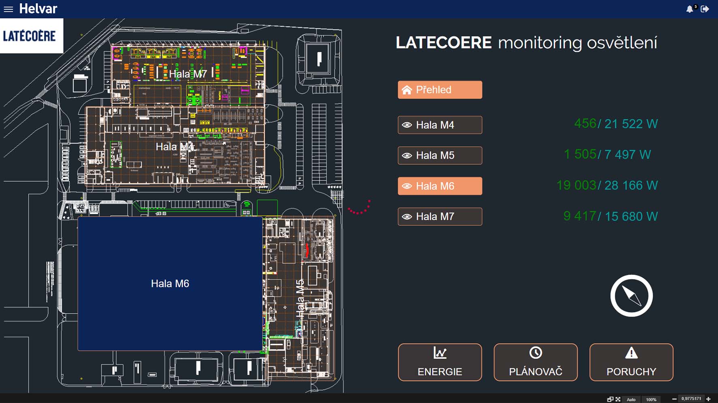Click the blue Hala M6 area on map
The width and height of the screenshot is (718, 403).
[170, 283]
